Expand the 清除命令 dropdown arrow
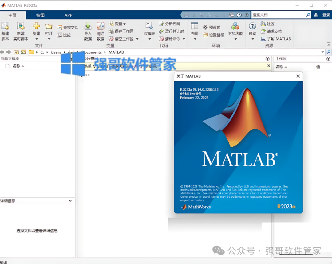The image size is (332, 264). point(184,39)
